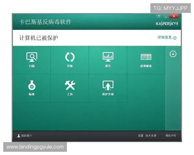Open the 详细信息 details link

(x=165, y=37)
